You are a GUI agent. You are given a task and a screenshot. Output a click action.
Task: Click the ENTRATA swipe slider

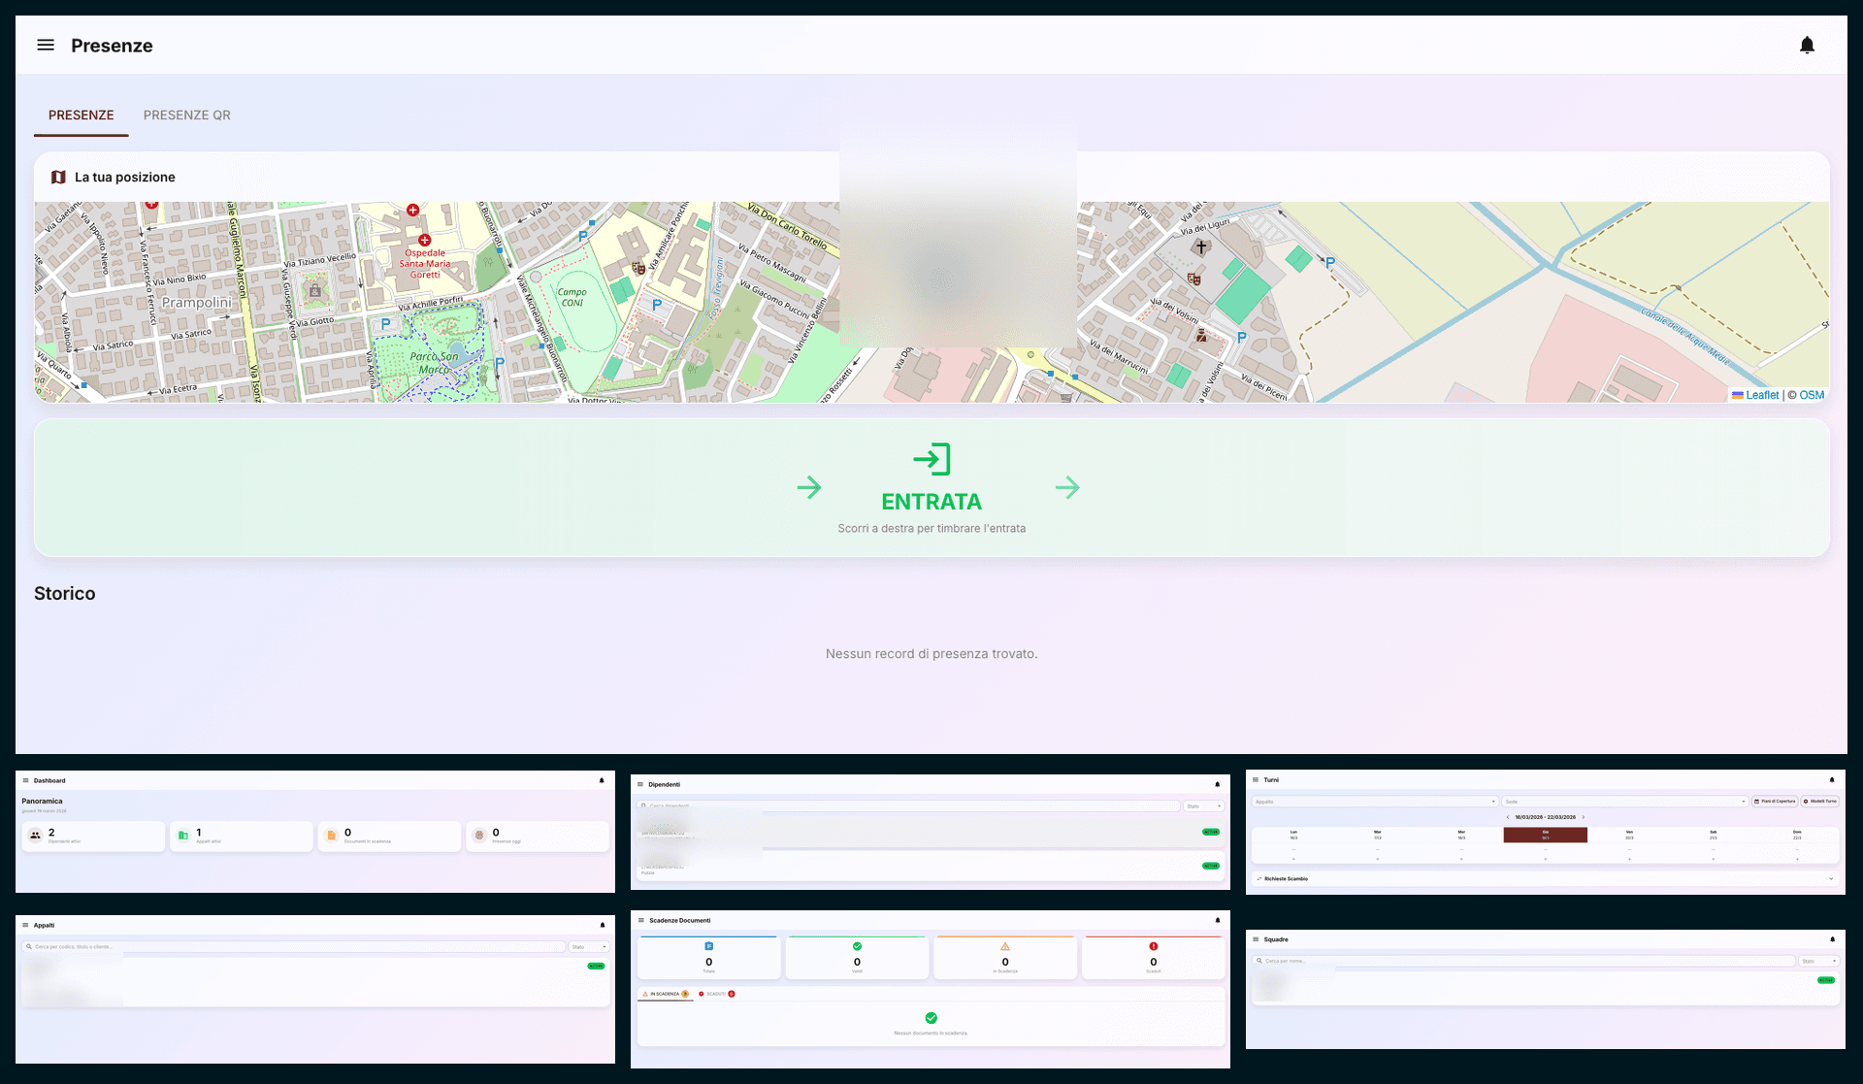(x=931, y=487)
